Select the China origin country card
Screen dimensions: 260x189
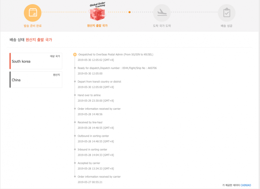click(36, 80)
